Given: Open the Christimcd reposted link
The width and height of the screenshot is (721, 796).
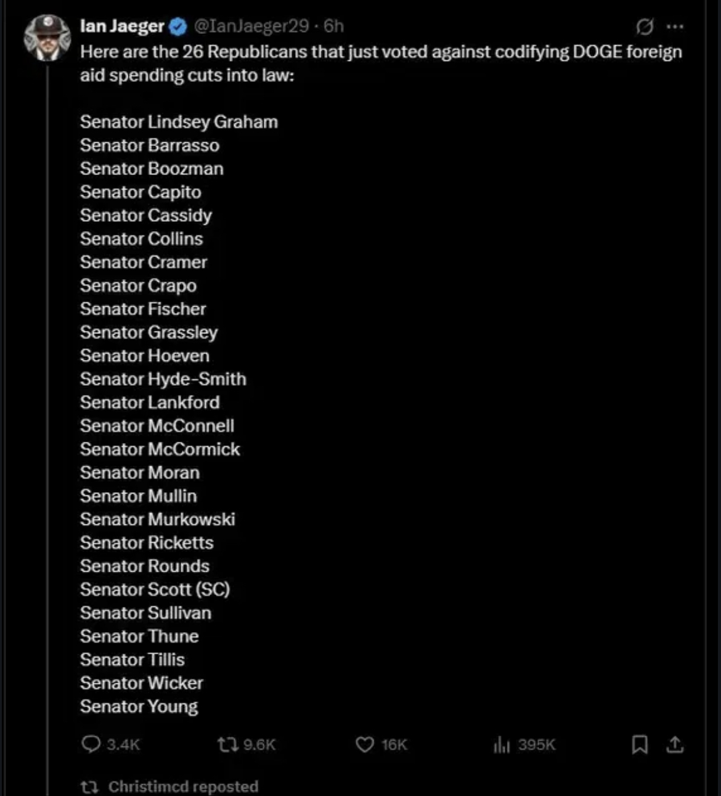Looking at the screenshot, I should 183,787.
